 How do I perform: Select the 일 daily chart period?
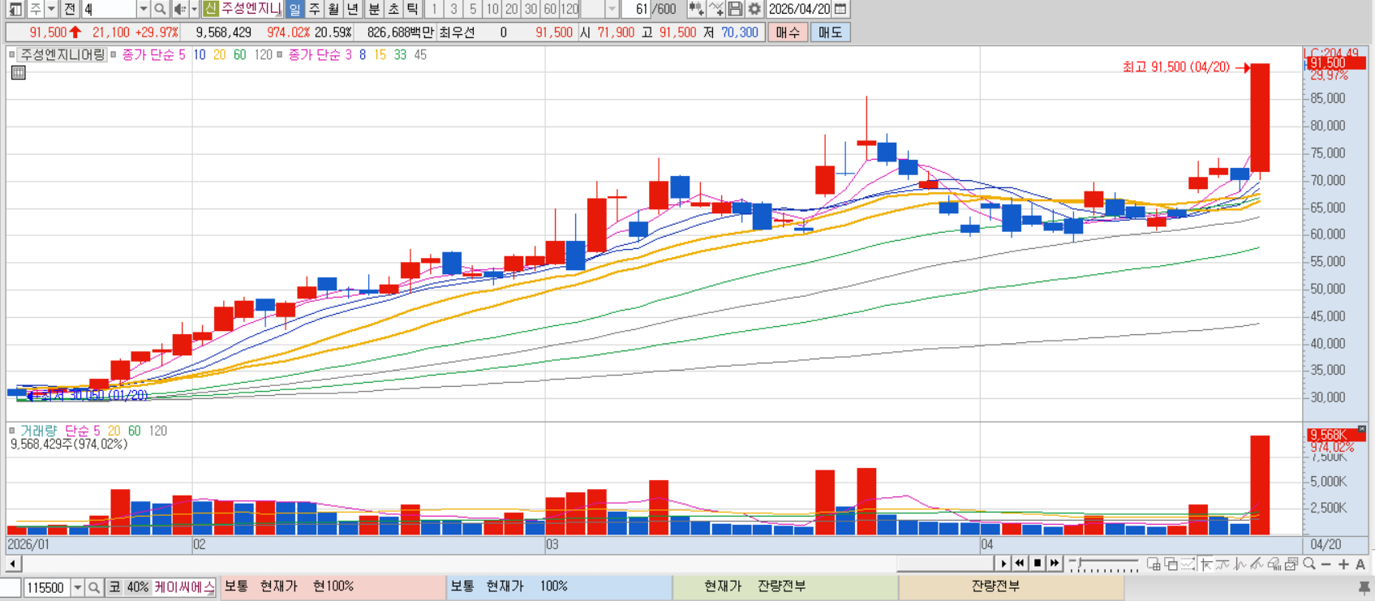[294, 9]
